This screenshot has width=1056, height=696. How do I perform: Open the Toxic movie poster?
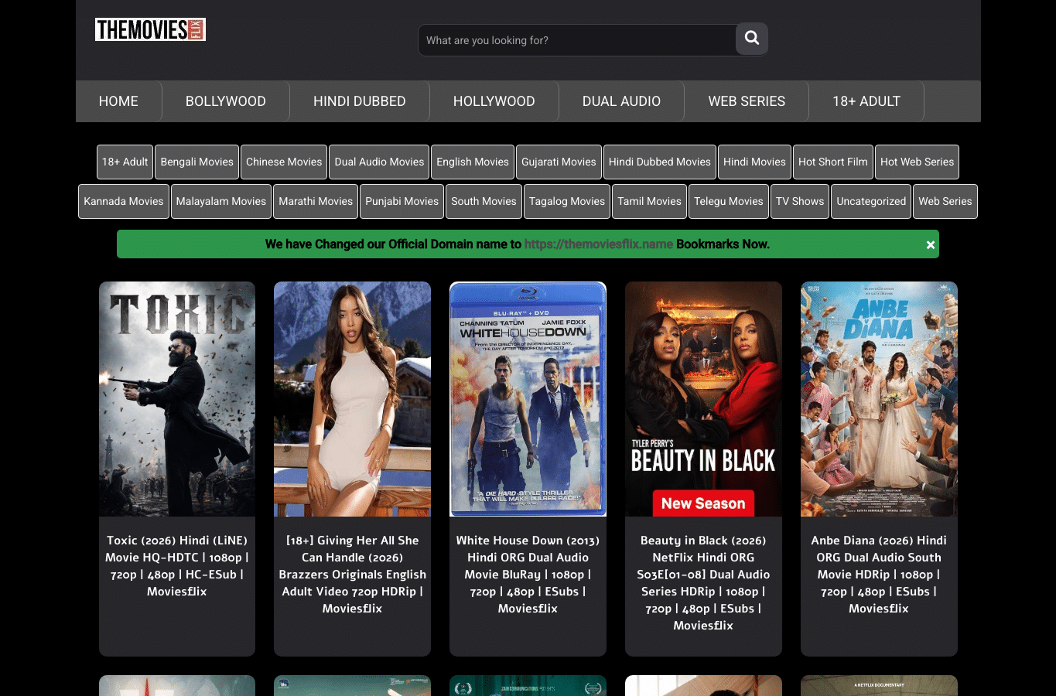click(x=177, y=399)
